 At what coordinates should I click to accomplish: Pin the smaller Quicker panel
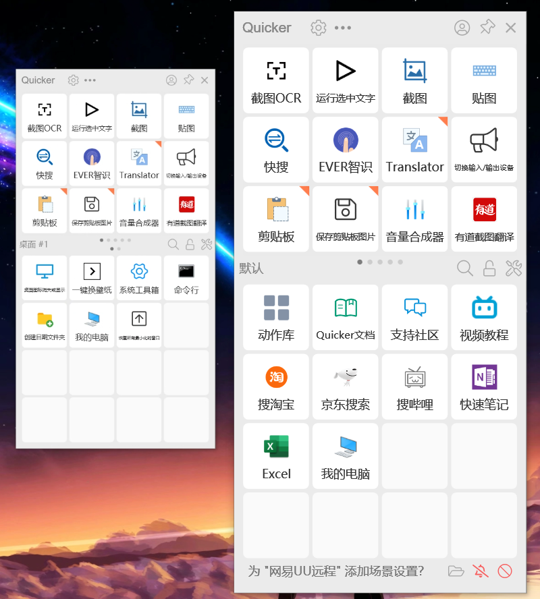pos(188,80)
